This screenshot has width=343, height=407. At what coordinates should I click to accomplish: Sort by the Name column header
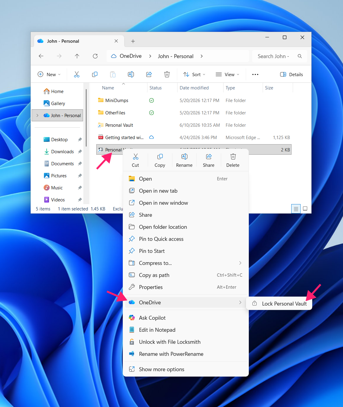[x=108, y=88]
